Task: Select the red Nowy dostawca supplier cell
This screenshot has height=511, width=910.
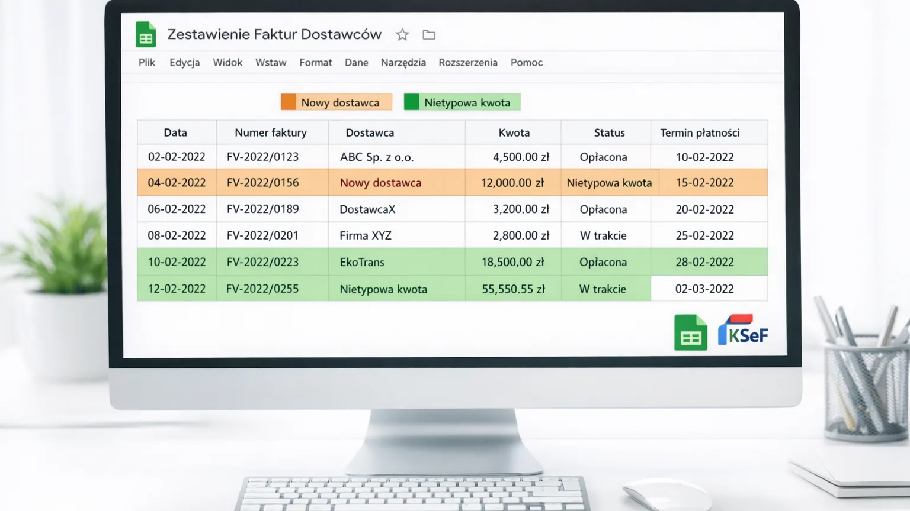Action: (396, 183)
